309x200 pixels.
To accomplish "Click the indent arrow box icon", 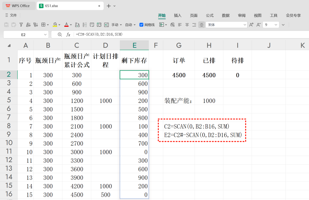I will 107,25.
